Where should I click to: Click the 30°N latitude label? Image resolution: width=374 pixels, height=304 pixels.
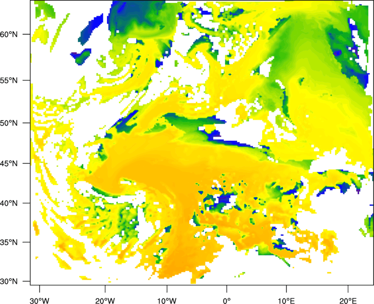pos(9,282)
